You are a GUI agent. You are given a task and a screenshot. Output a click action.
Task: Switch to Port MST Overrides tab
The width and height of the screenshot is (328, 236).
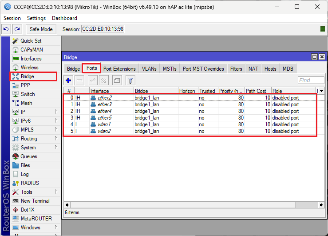pos(203,69)
